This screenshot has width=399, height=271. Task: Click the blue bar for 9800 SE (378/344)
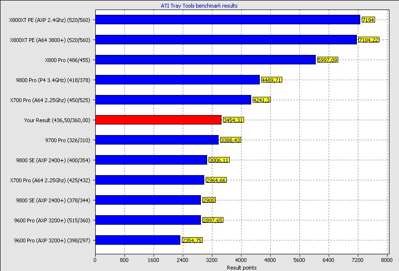(x=148, y=200)
